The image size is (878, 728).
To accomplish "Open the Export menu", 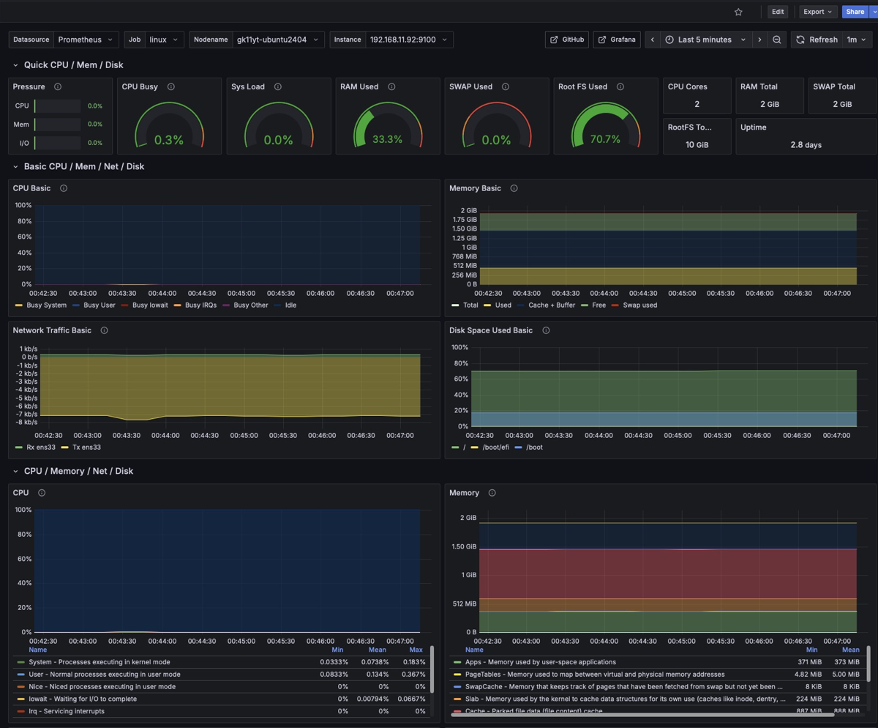I will point(817,12).
